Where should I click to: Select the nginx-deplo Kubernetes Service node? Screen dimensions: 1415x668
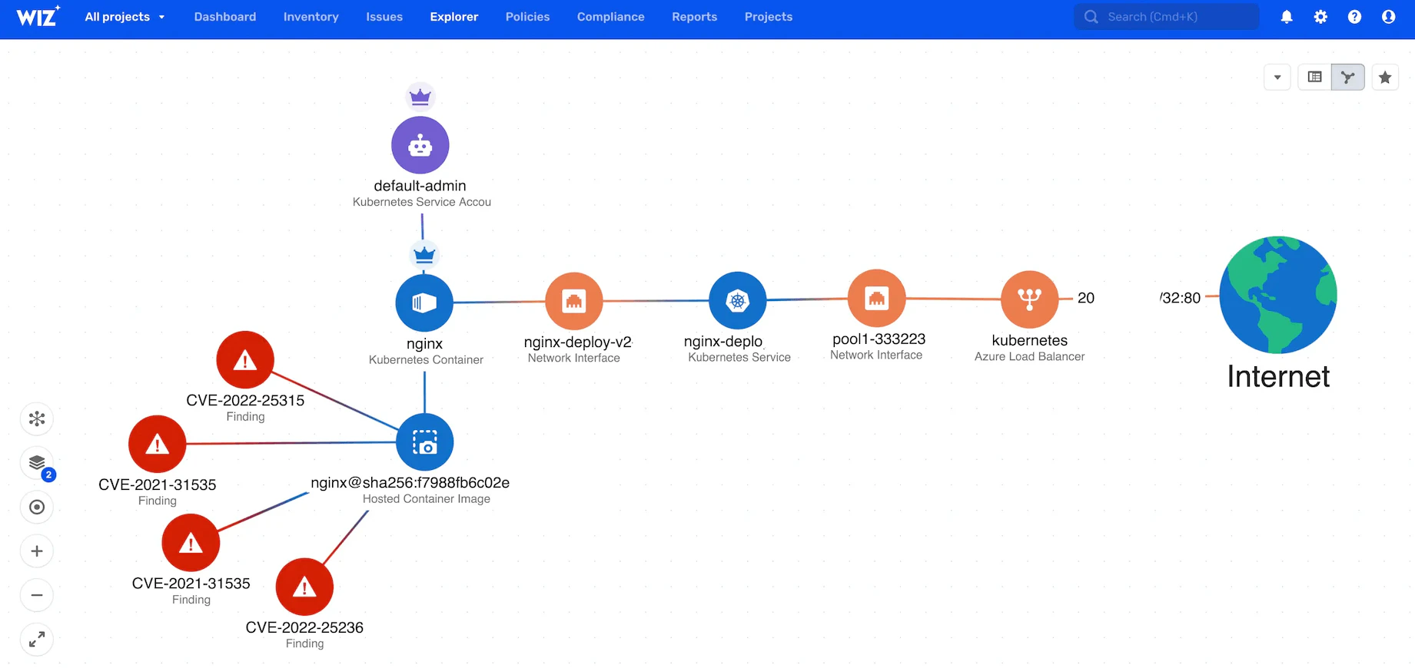(738, 300)
